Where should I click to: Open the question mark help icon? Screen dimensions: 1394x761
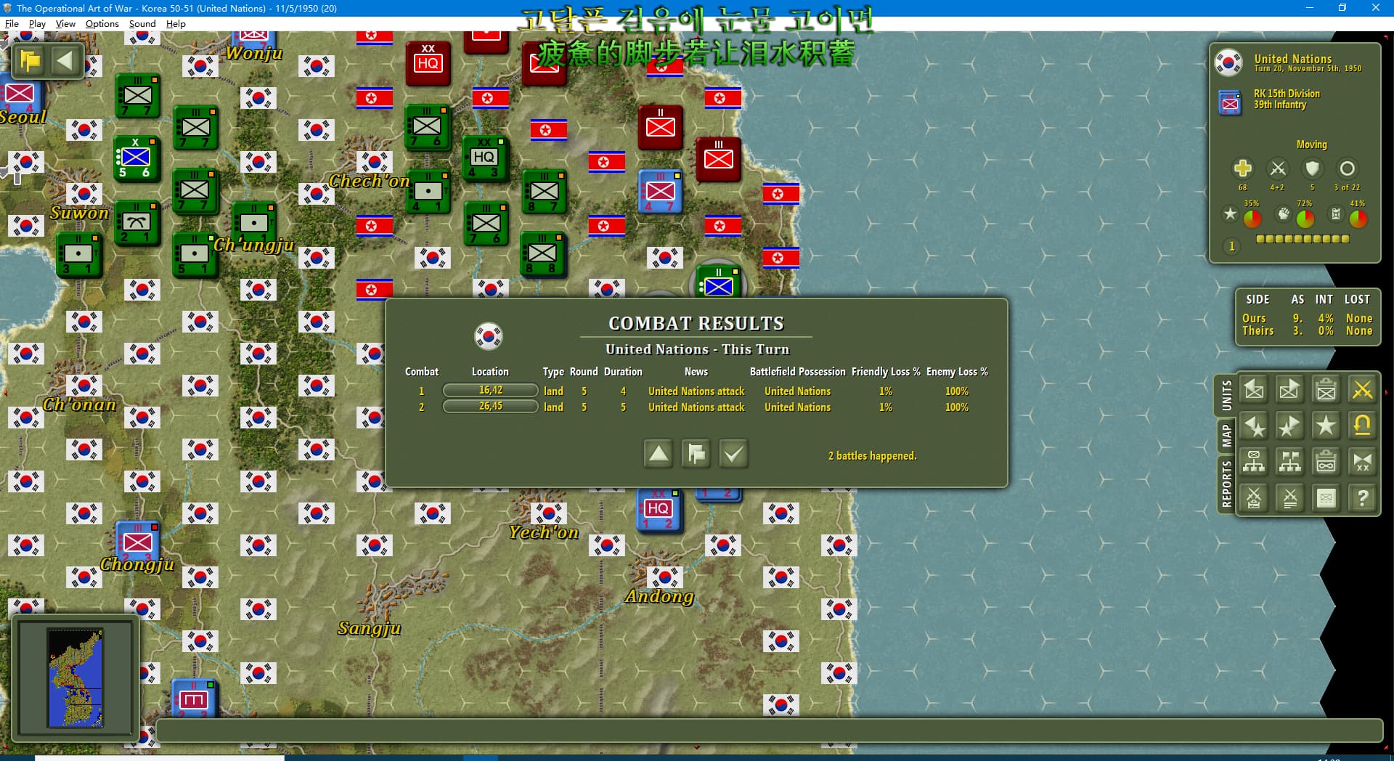click(1363, 498)
